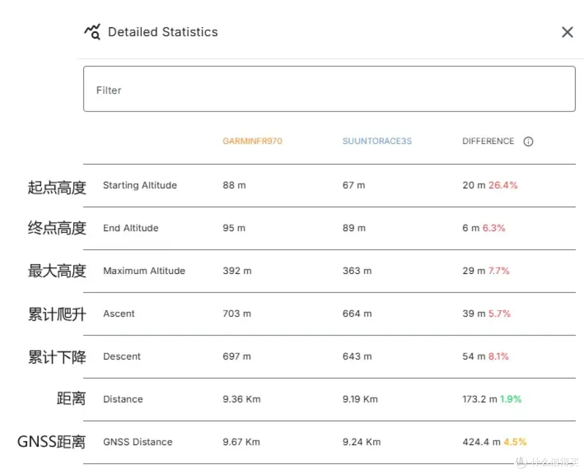Select the End Altitude row label

click(x=131, y=228)
